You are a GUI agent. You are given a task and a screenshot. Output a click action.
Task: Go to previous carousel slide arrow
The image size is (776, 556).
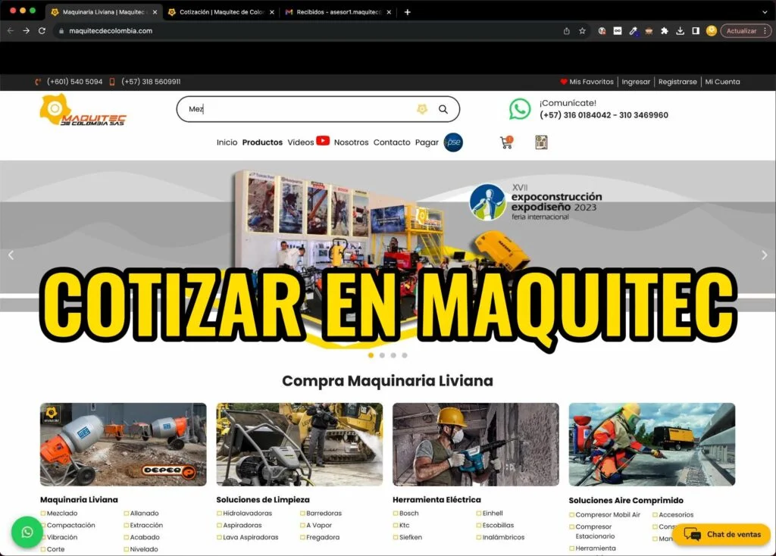[x=11, y=255]
